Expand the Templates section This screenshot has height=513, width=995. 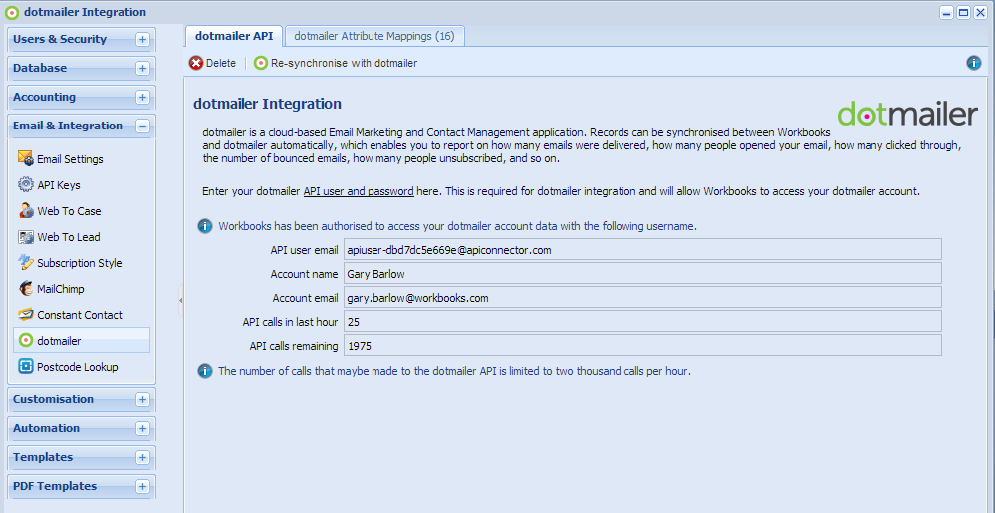142,458
